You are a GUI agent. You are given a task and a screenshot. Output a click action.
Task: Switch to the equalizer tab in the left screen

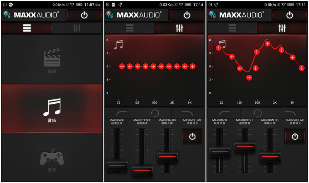(76, 28)
